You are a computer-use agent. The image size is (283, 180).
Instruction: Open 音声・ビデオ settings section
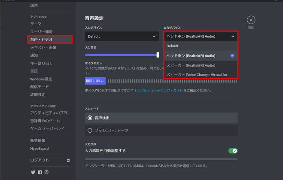click(x=50, y=40)
